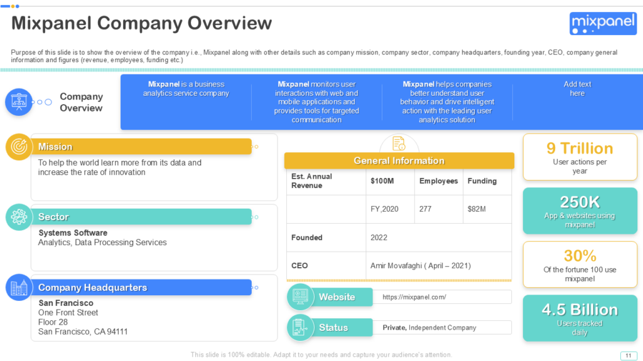Click the Sector gear icon
Image resolution: width=643 pixels, height=361 pixels.
(19, 217)
